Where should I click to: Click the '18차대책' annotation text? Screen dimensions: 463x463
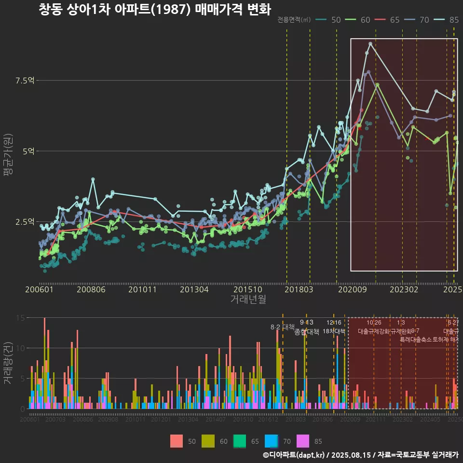(x=334, y=331)
